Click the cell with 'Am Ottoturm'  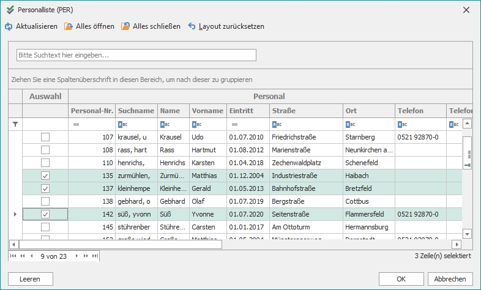(306, 227)
